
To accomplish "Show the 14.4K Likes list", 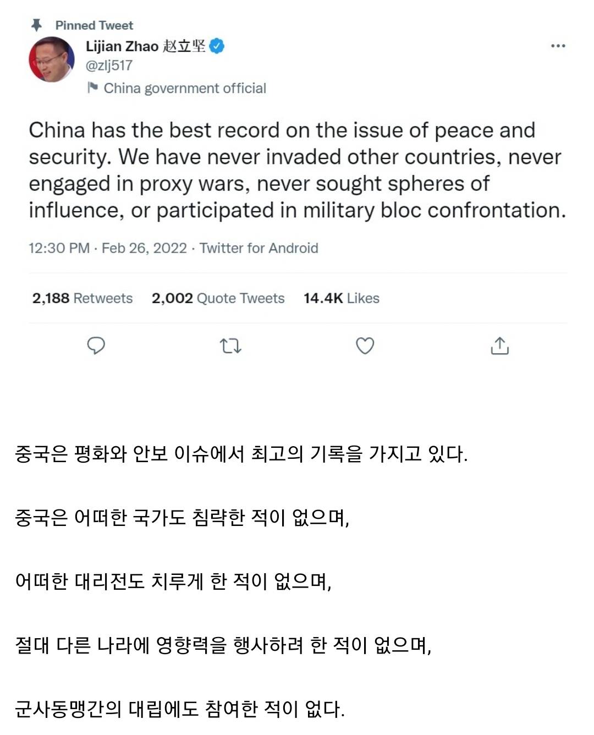I will click(x=341, y=298).
